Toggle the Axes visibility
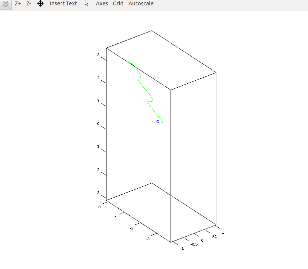The width and height of the screenshot is (308, 269). [x=102, y=3]
